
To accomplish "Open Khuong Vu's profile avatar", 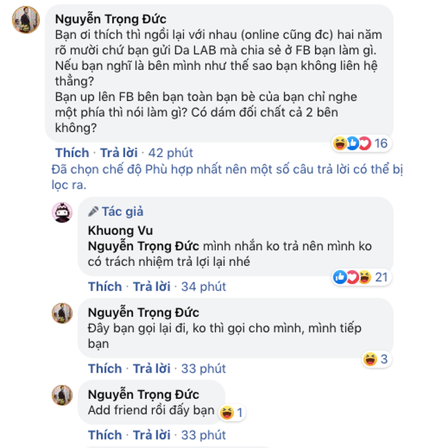I will pyautogui.click(x=63, y=213).
